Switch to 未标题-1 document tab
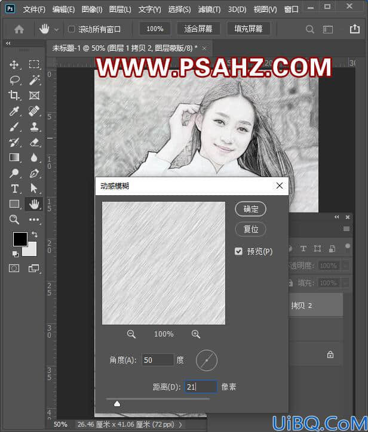Viewport: 368px width, 432px height. click(x=125, y=48)
